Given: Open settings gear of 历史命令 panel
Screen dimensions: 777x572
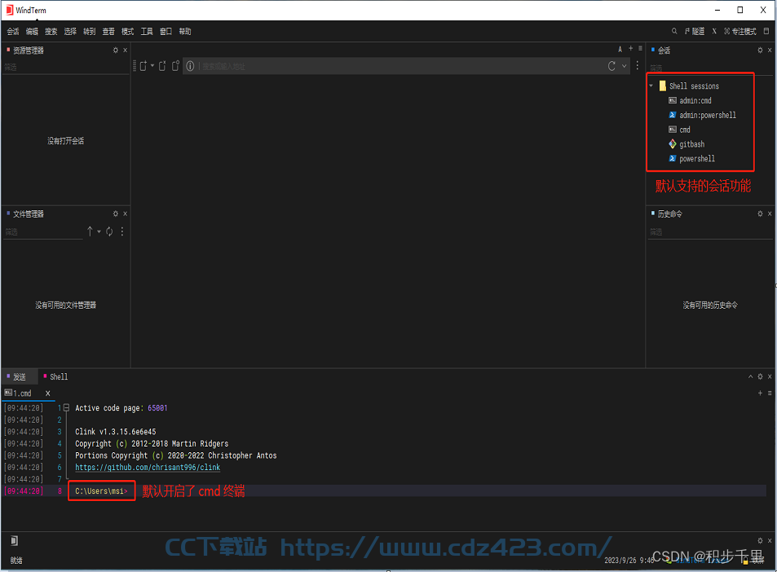Looking at the screenshot, I should point(760,213).
